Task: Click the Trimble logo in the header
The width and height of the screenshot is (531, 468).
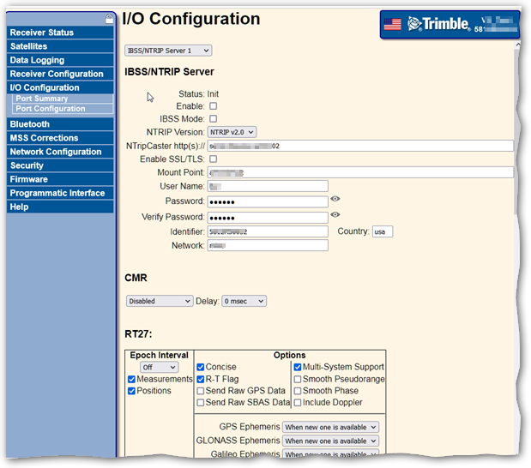Action: pyautogui.click(x=438, y=25)
